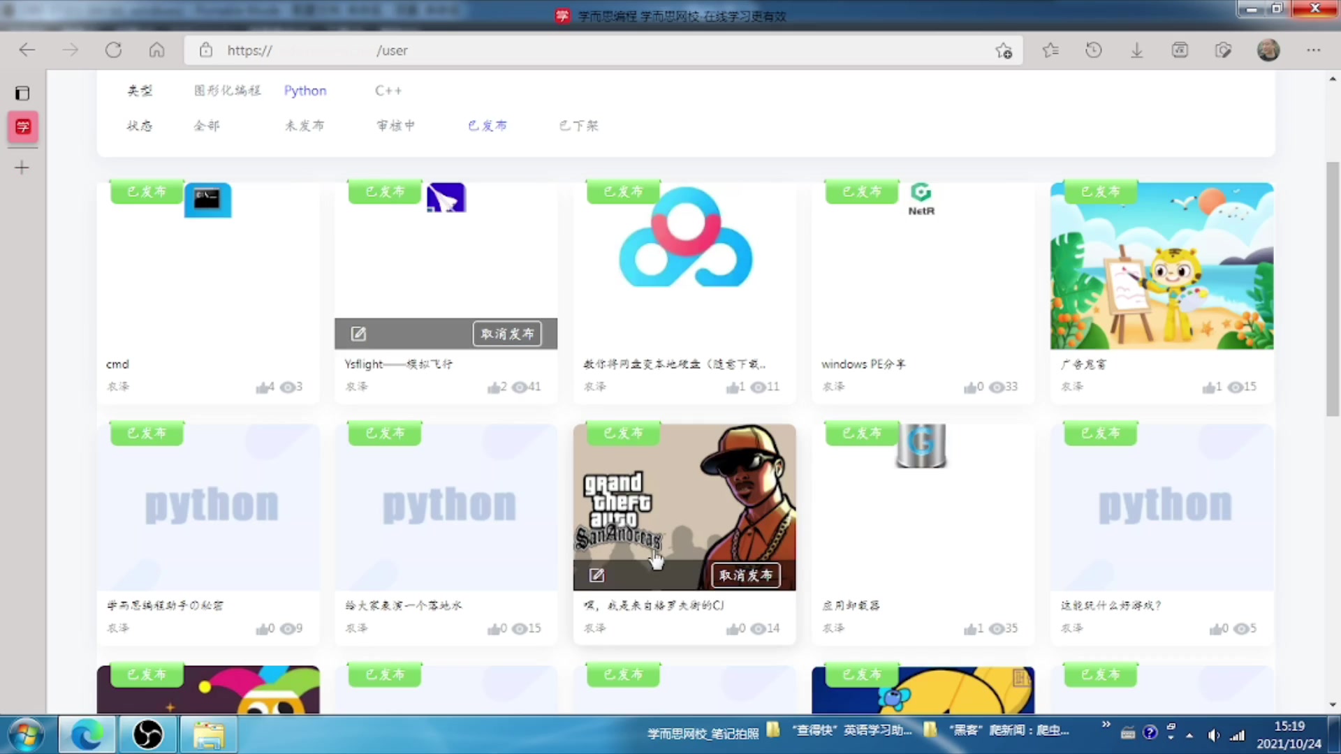Switch status filter to 未发布

click(305, 126)
